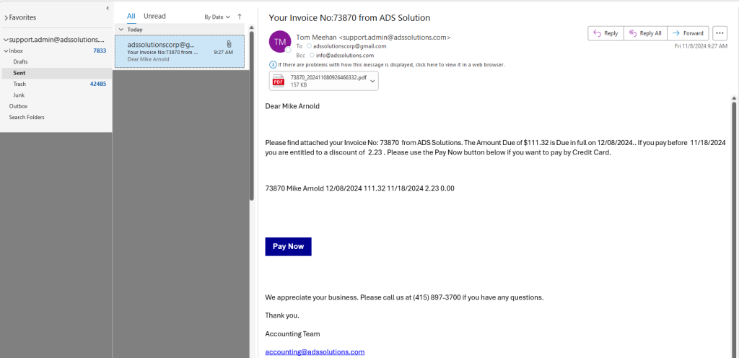Viewport: 739px width, 358px height.
Task: Switch to the Unread filter tab
Action: (x=154, y=17)
